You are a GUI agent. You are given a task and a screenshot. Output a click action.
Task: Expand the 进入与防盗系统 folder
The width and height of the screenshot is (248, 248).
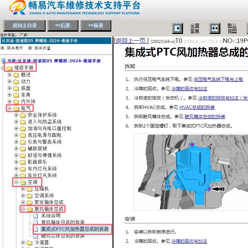point(16,122)
